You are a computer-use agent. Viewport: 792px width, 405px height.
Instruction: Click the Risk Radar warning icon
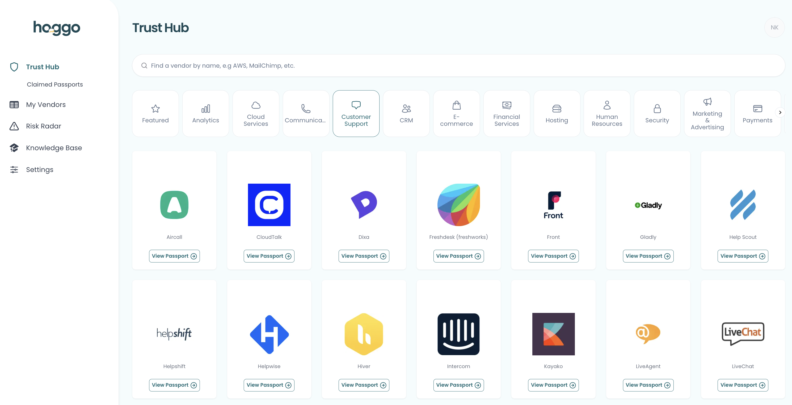pos(14,126)
